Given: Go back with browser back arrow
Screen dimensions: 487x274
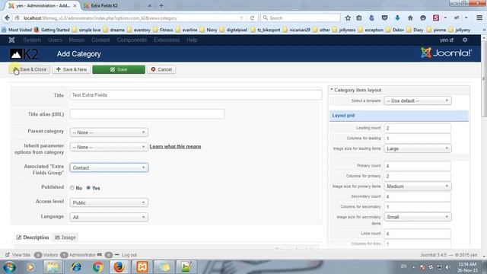Looking at the screenshot, I should tap(7, 18).
